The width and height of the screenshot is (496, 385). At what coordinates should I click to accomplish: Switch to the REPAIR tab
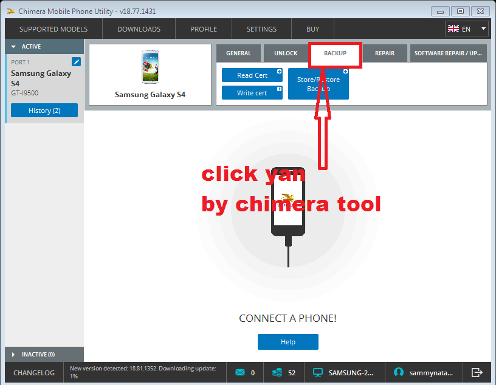click(385, 53)
